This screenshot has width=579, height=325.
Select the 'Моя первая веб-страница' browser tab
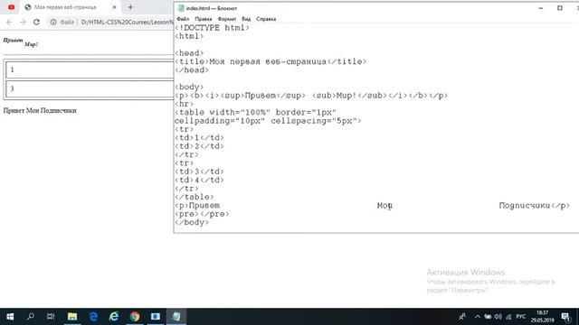(x=66, y=7)
